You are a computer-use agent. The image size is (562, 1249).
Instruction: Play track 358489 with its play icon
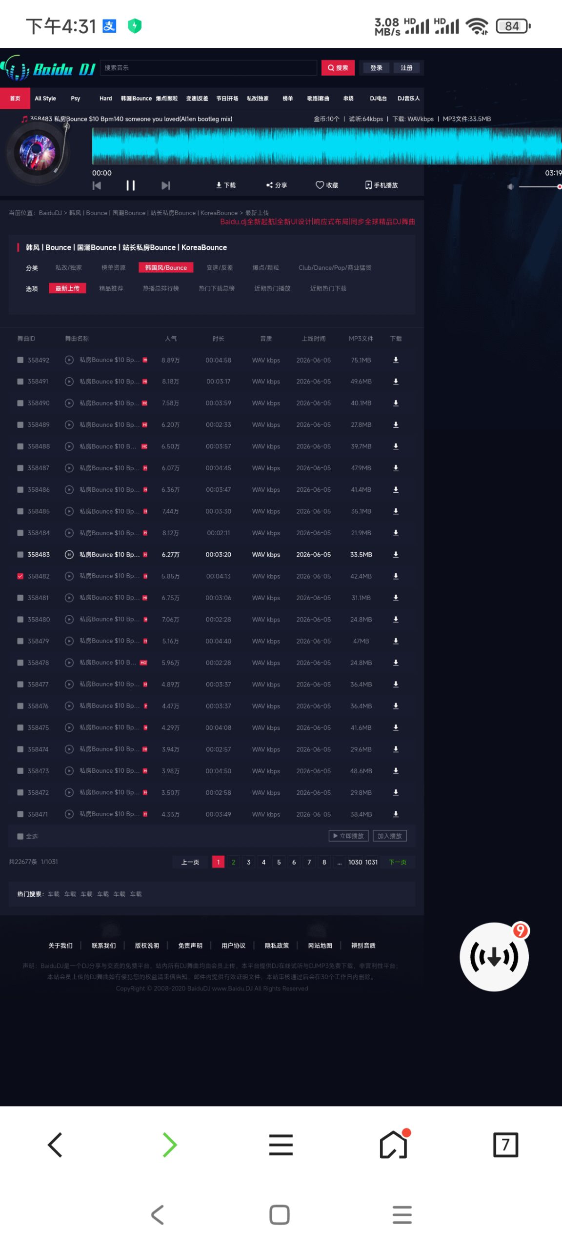pos(69,425)
